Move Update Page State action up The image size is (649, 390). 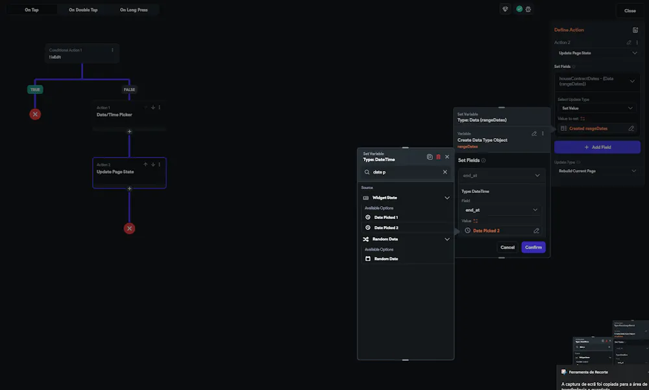click(x=145, y=165)
